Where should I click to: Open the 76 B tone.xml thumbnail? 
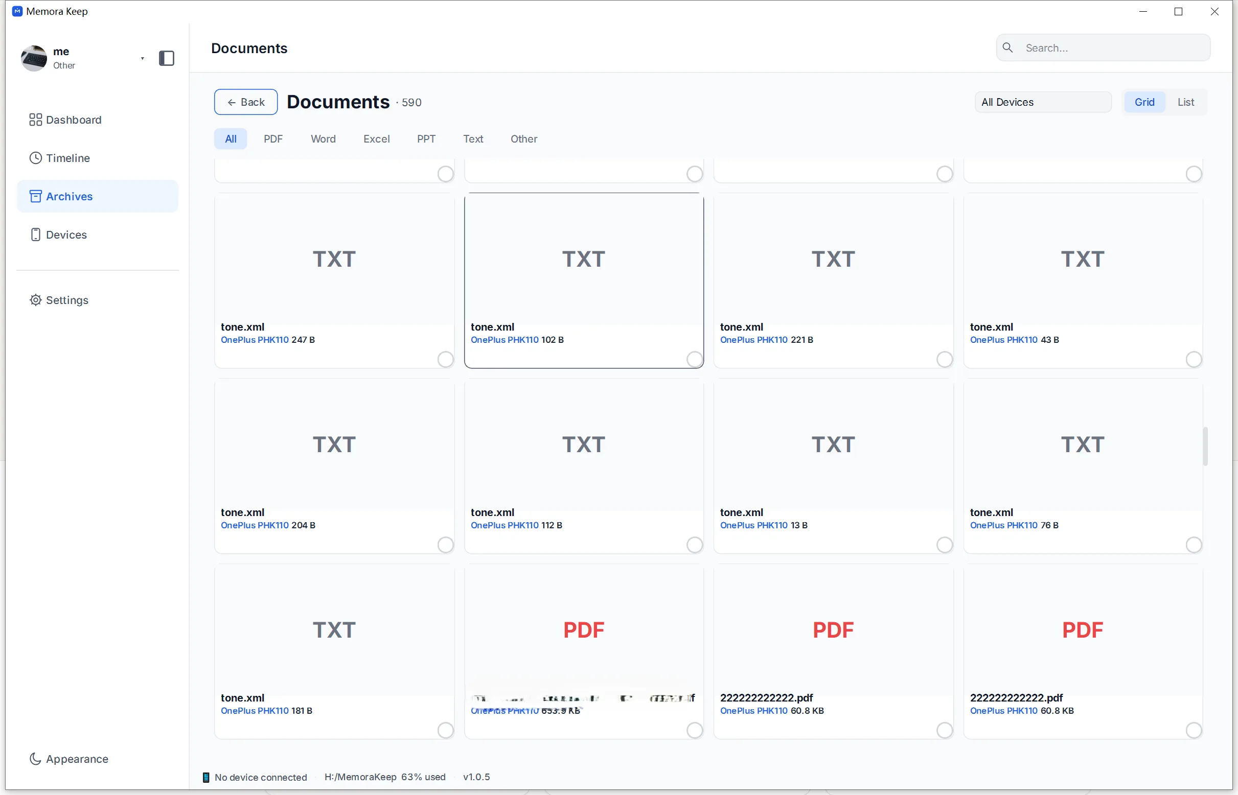1083,445
